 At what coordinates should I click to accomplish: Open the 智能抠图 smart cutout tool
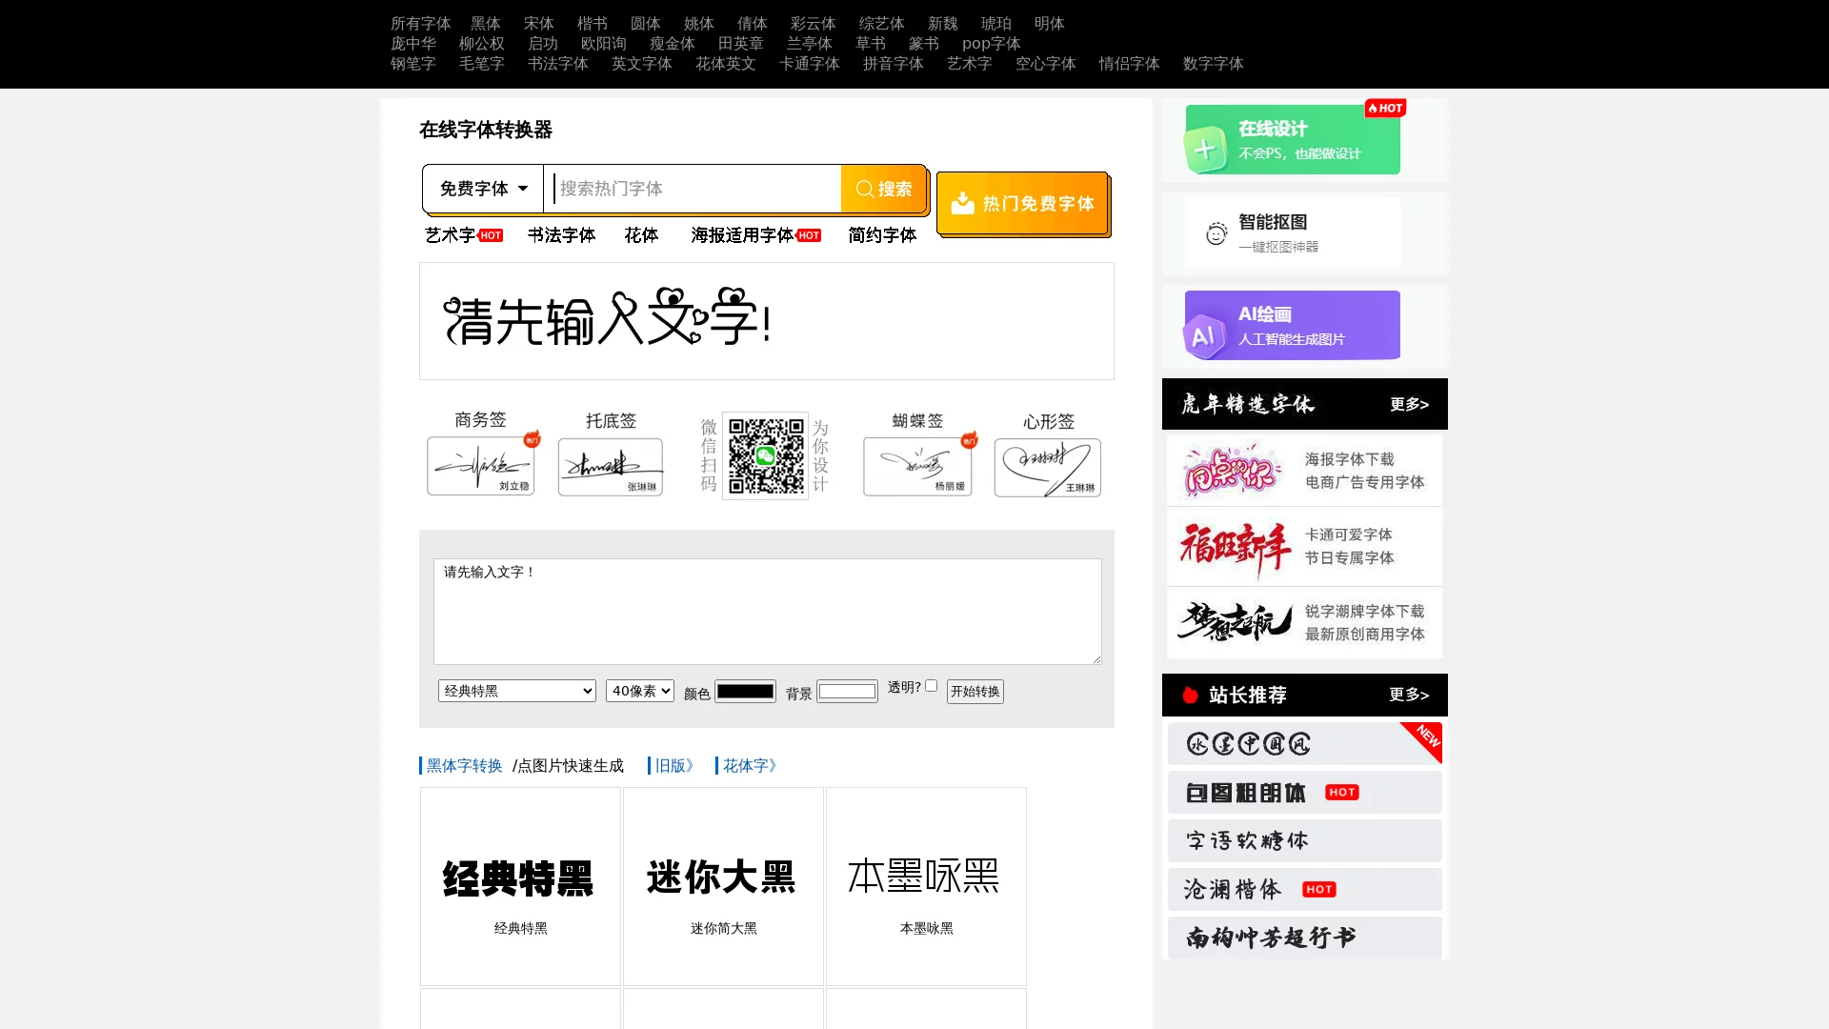[1292, 232]
